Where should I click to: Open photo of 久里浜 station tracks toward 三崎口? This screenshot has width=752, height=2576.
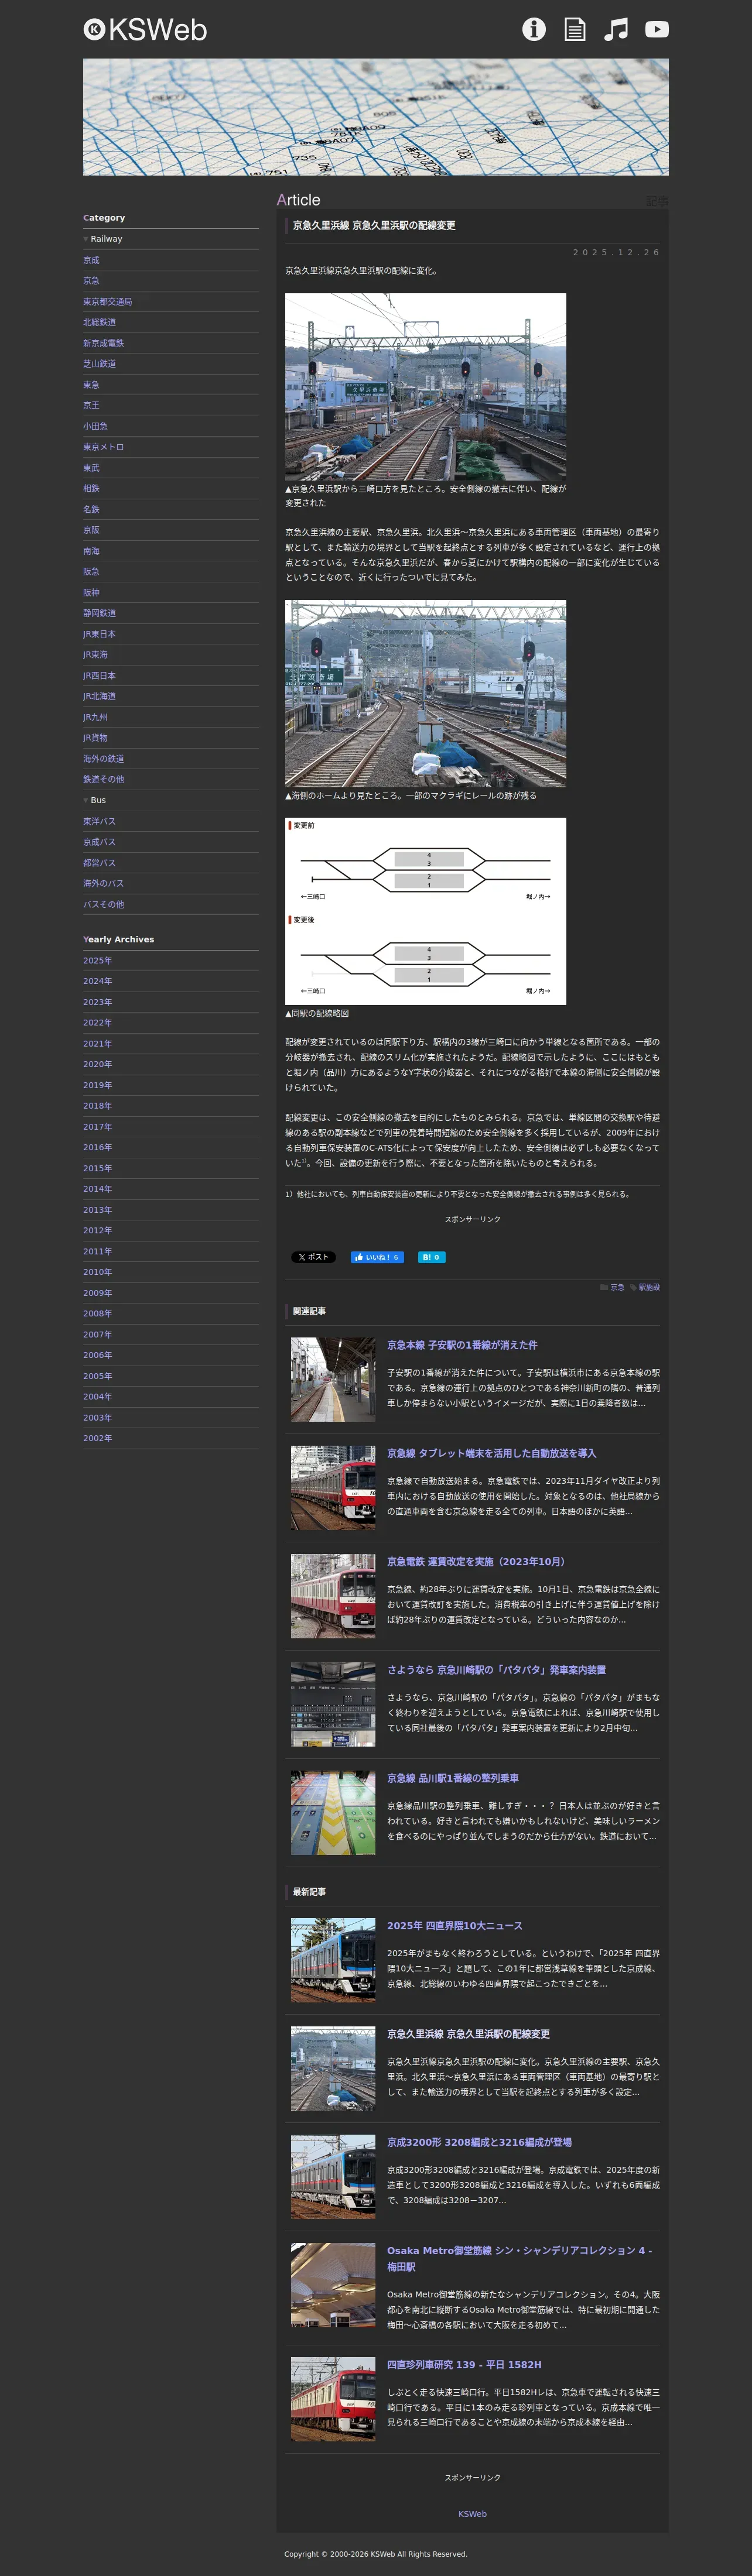(x=425, y=386)
